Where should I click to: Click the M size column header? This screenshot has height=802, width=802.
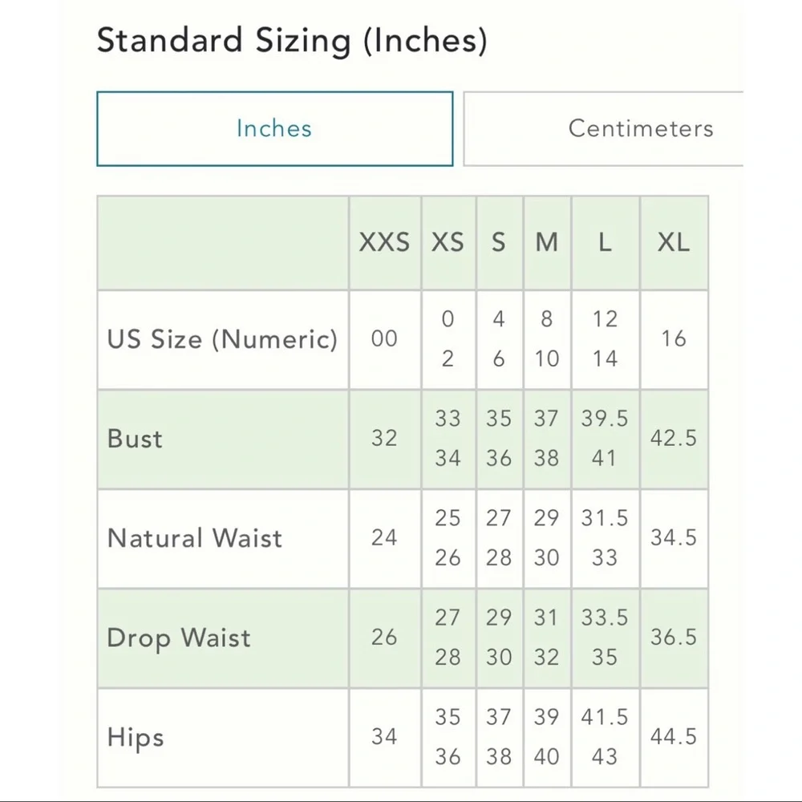pos(547,242)
